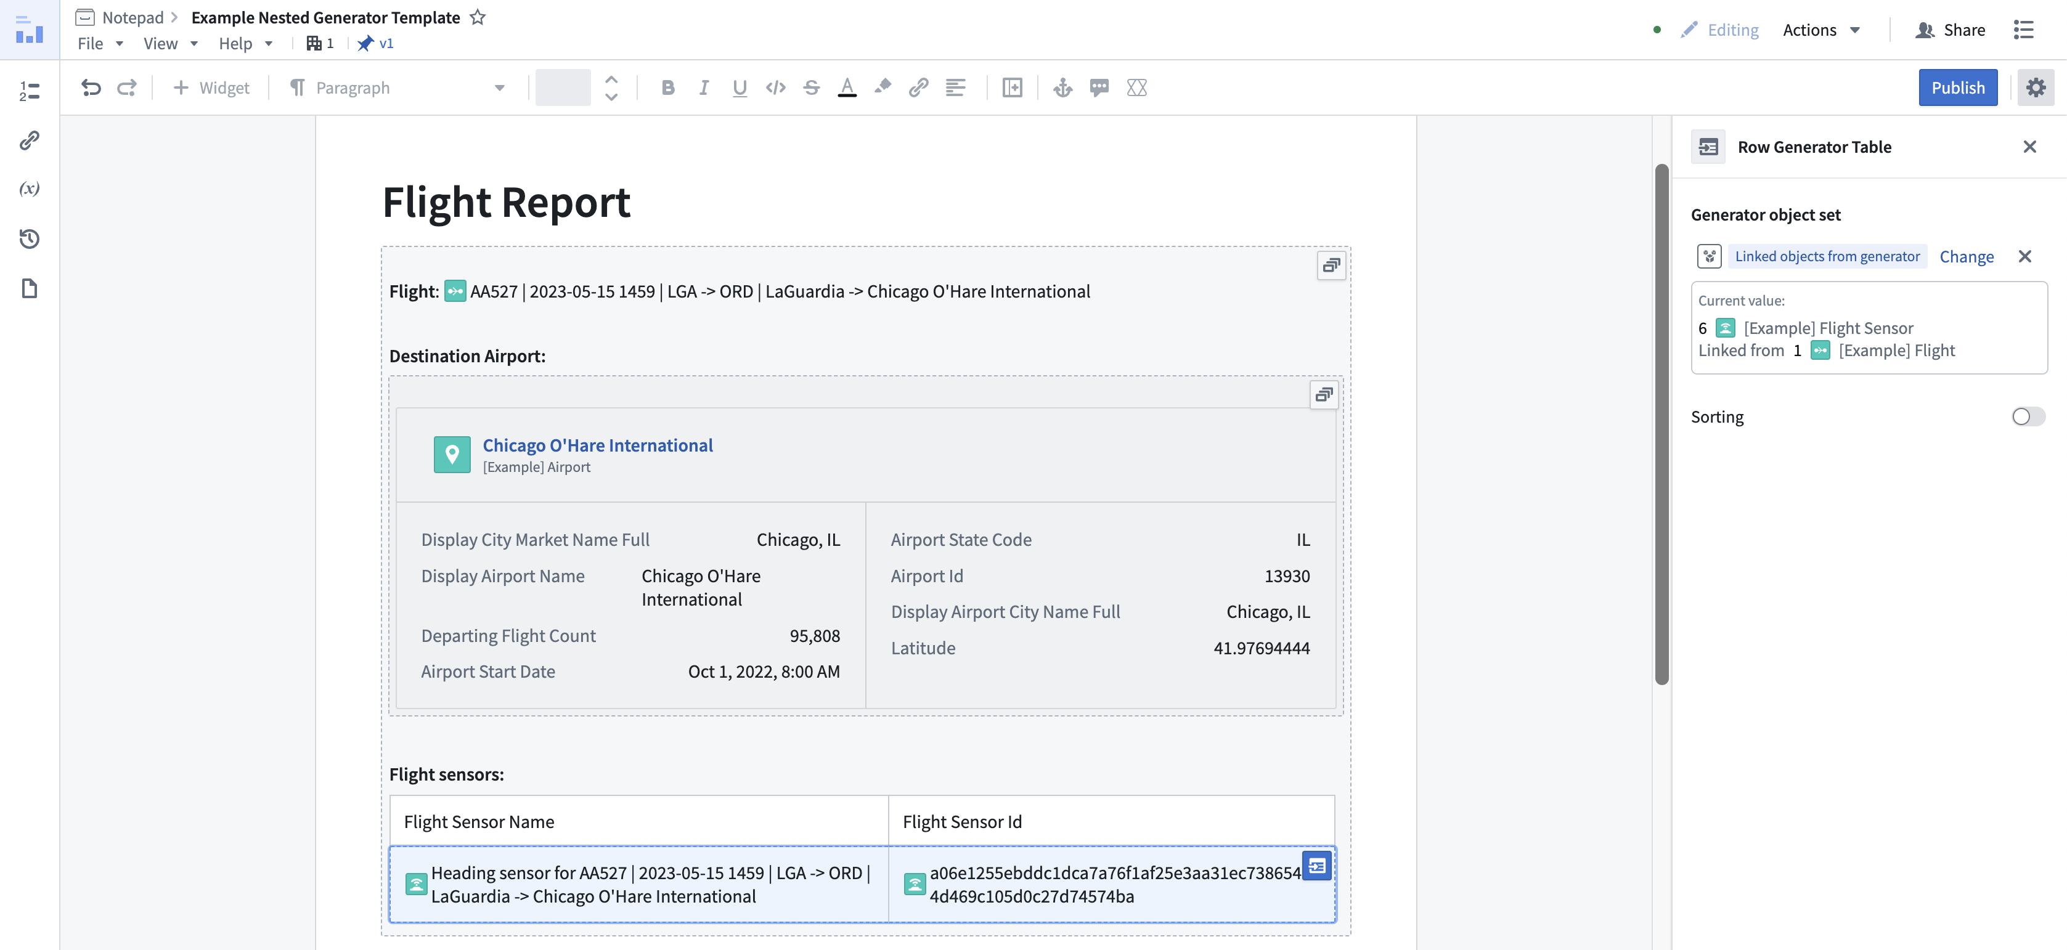Open version history in left sidebar

pos(30,238)
